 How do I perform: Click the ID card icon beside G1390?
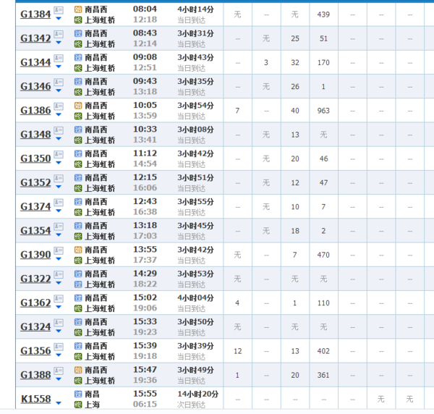[59, 250]
